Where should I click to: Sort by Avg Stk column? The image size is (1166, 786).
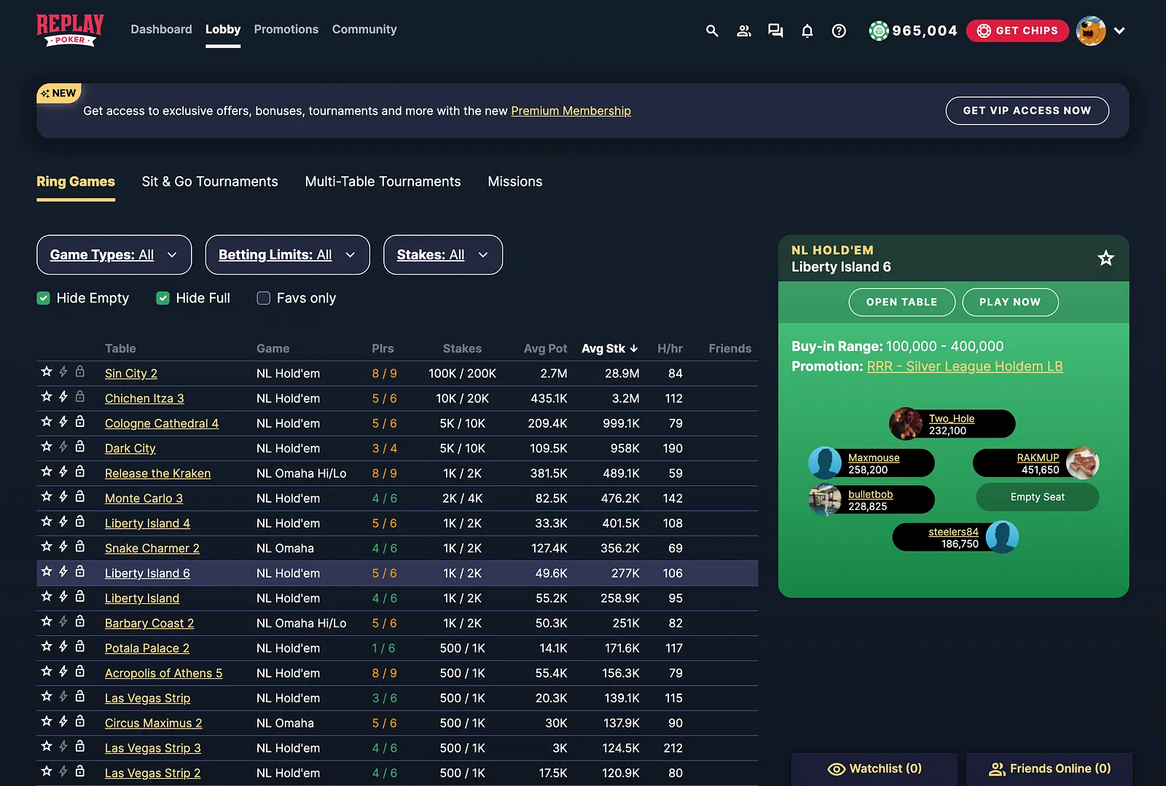click(610, 348)
